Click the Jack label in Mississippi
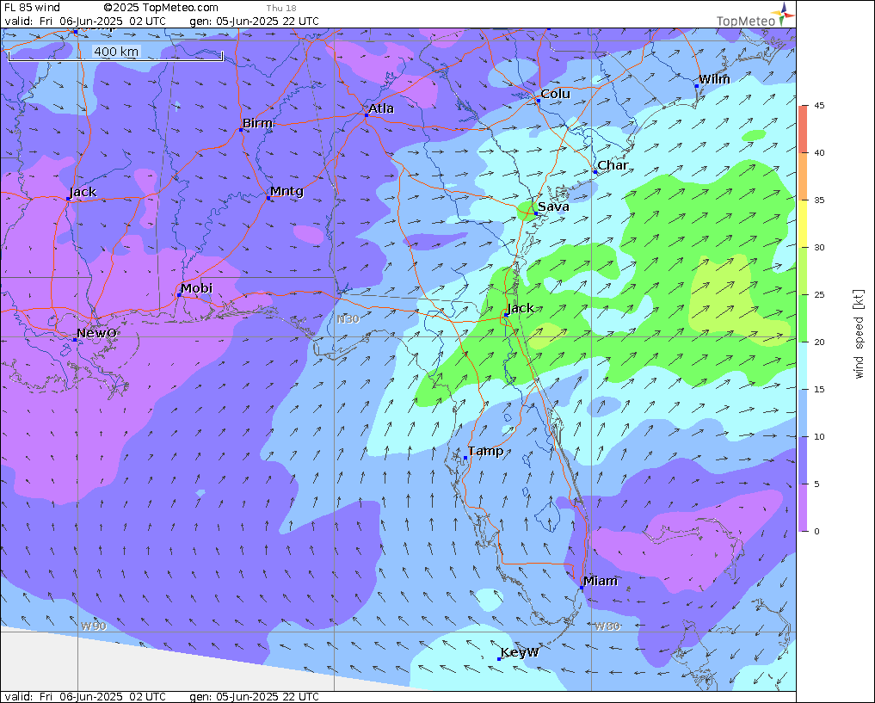This screenshot has width=875, height=703. point(83,193)
